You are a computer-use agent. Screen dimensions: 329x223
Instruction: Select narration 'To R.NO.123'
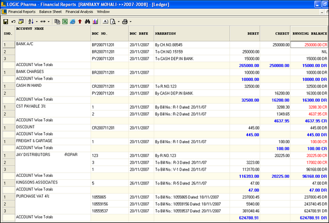pos(166,86)
